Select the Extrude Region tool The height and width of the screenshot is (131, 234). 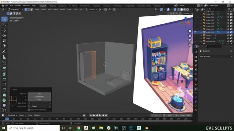coord(4,69)
